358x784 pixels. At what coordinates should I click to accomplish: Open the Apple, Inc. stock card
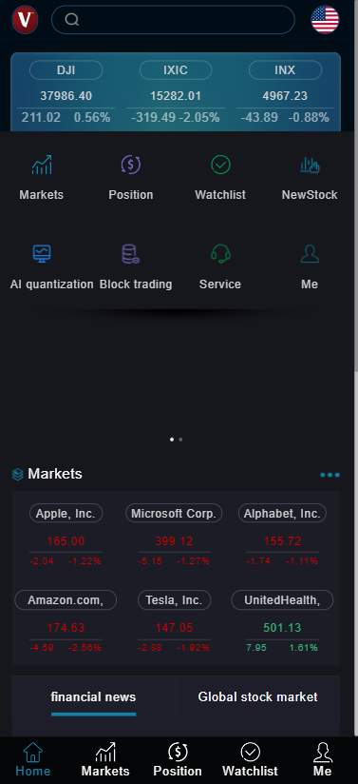(66, 535)
